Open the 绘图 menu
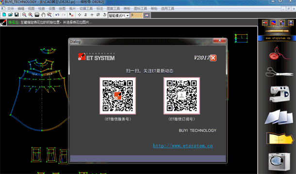 coord(62,9)
